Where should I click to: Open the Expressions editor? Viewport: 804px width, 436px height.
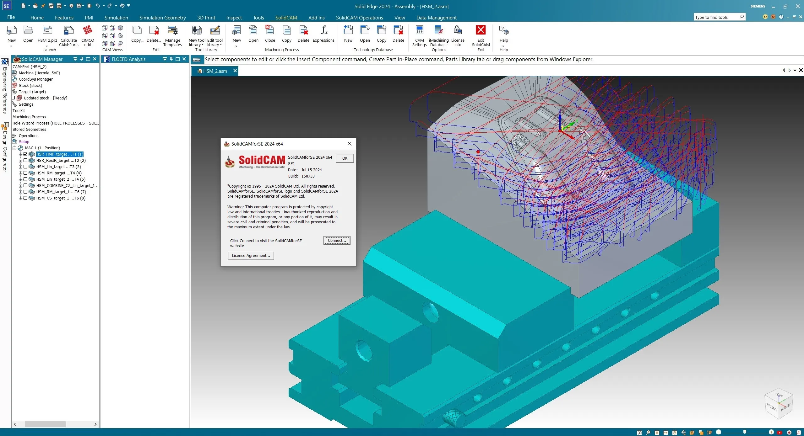coord(323,34)
